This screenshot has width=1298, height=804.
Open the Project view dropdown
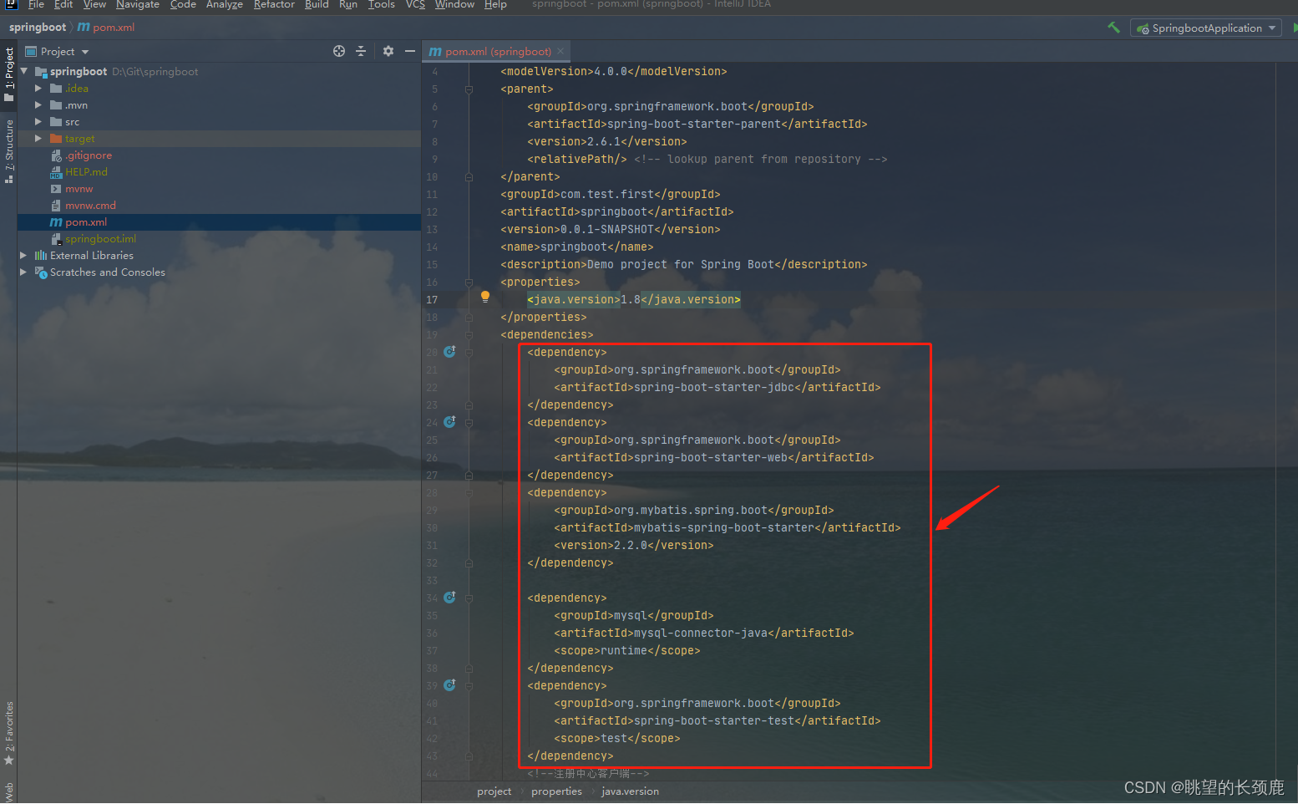tap(57, 52)
